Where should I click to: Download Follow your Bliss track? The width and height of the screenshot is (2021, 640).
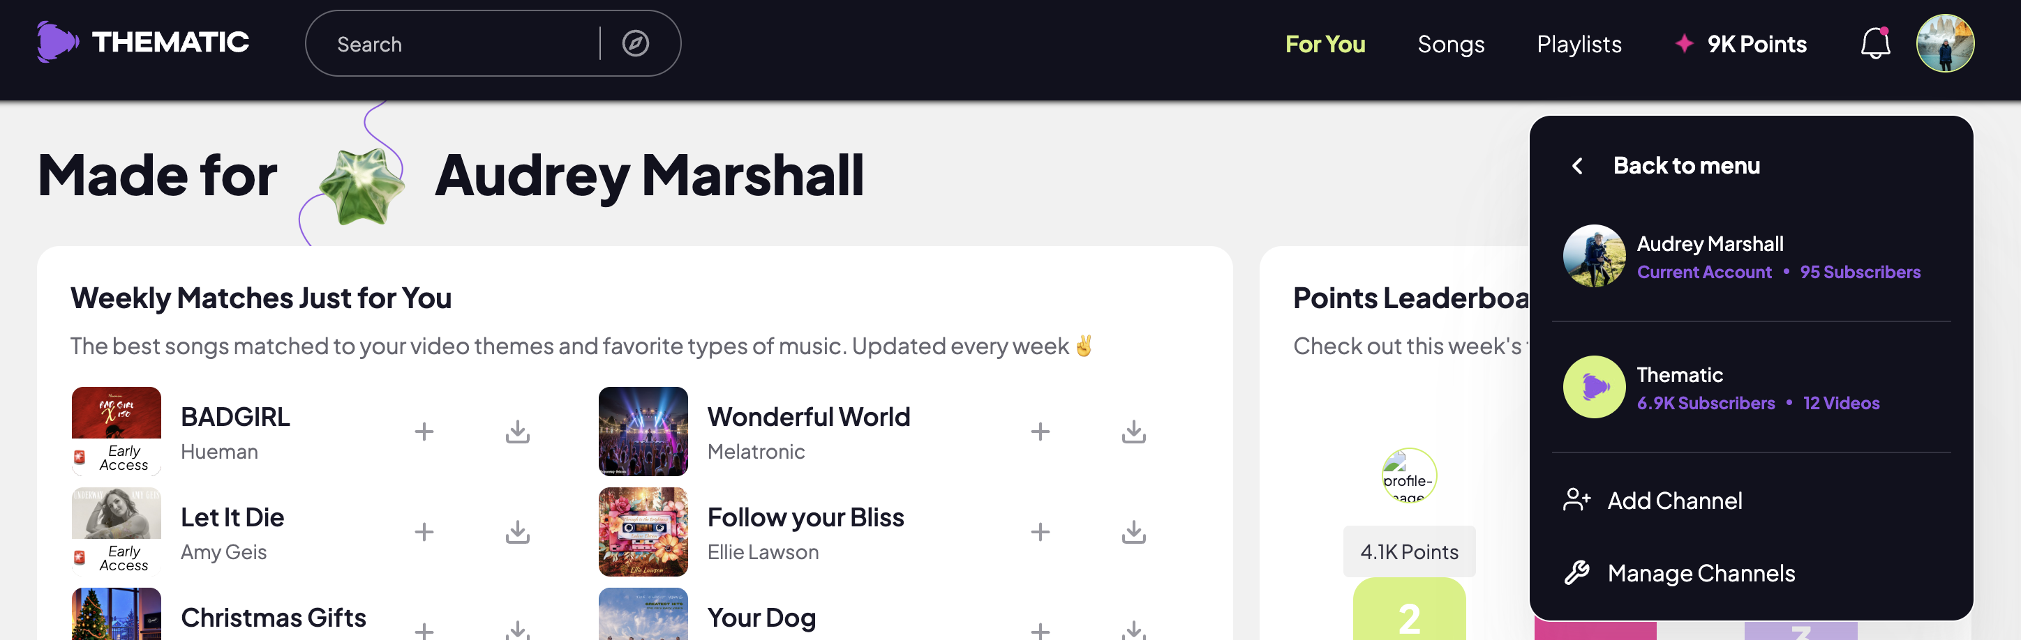tap(1133, 532)
